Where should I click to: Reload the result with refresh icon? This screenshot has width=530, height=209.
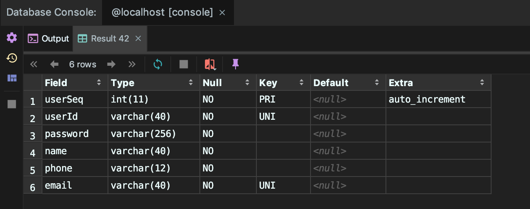tap(158, 64)
